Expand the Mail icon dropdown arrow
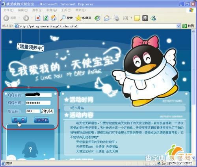197x167 pixels. coord(111,18)
